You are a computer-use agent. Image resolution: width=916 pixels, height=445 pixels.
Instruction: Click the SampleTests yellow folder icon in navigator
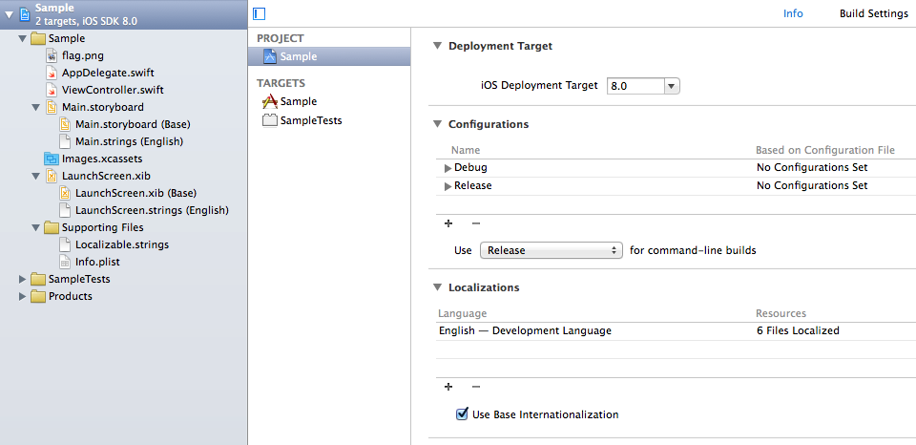[x=38, y=279]
